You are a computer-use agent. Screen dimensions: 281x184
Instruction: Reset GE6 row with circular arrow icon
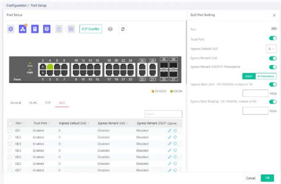[x=175, y=164]
